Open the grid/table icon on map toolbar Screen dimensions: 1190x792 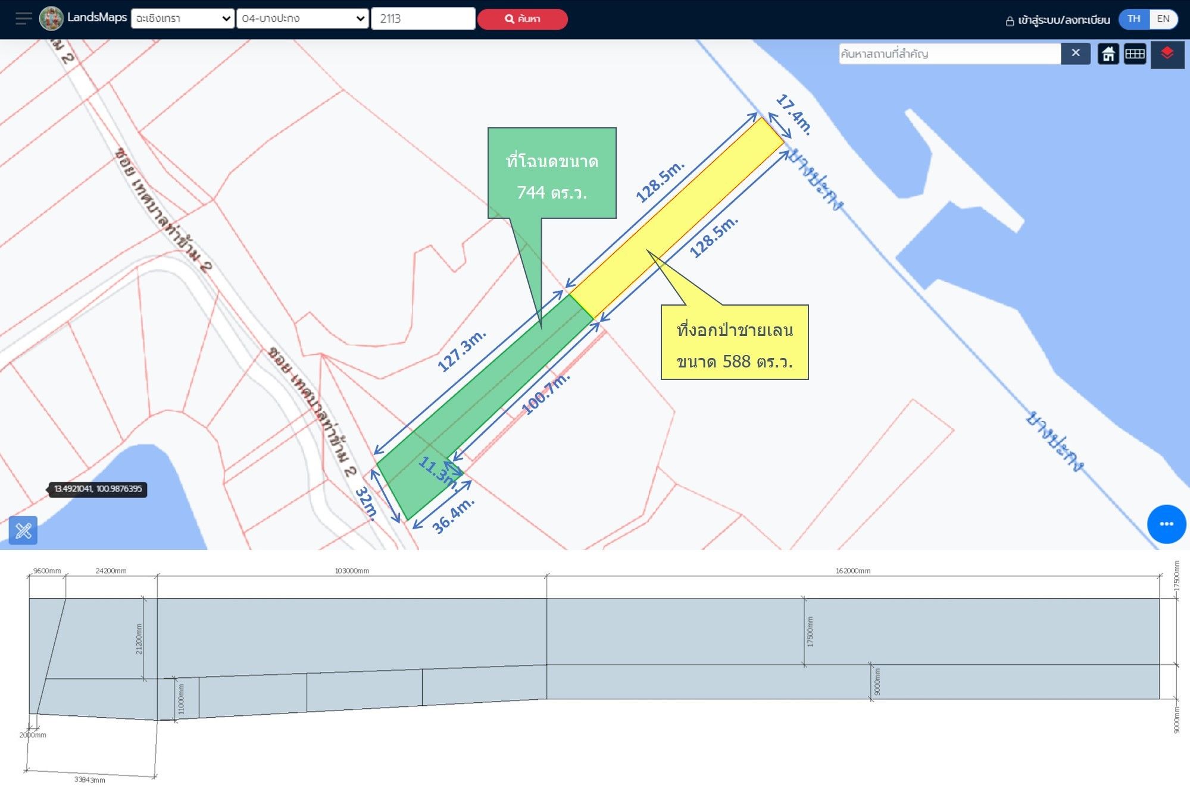point(1135,54)
